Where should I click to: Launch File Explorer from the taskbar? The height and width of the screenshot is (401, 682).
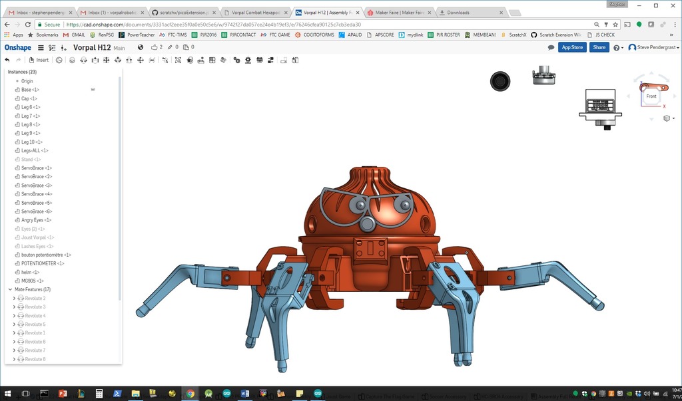135,394
